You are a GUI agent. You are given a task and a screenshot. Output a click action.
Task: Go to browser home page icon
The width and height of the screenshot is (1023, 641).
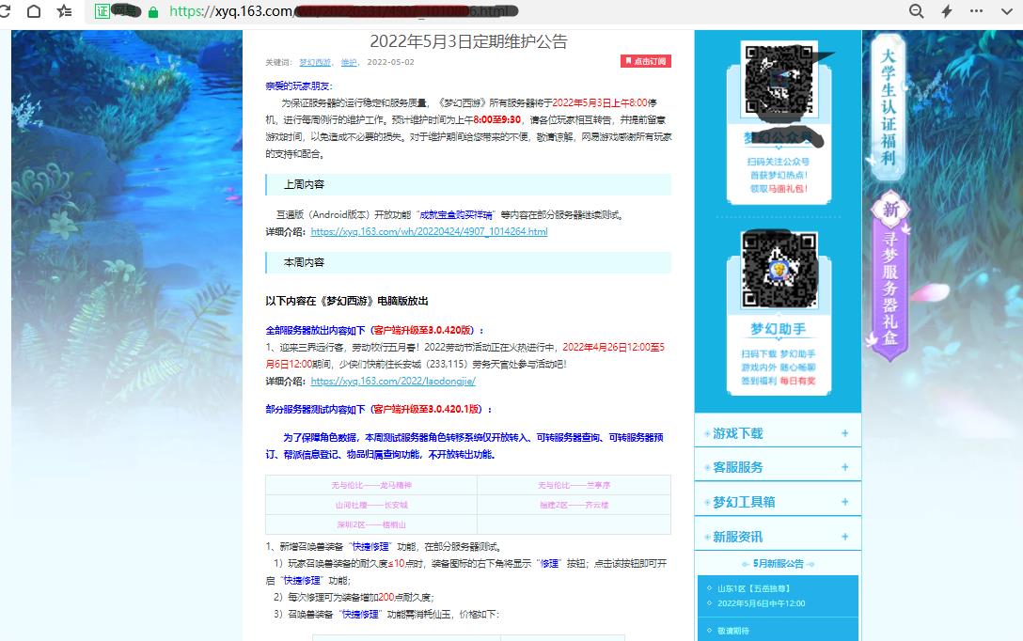coord(34,11)
